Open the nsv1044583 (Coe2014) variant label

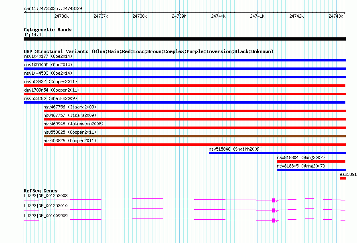48,73
